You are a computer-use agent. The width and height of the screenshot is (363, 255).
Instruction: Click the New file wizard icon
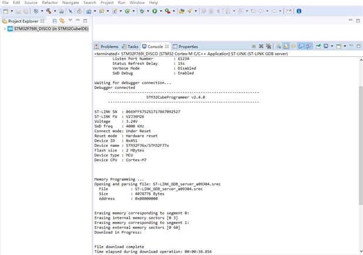click(x=6, y=11)
